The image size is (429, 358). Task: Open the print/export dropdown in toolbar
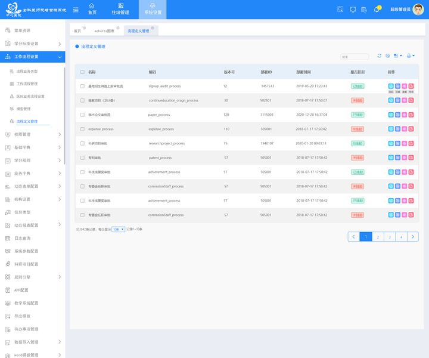coord(411,55)
